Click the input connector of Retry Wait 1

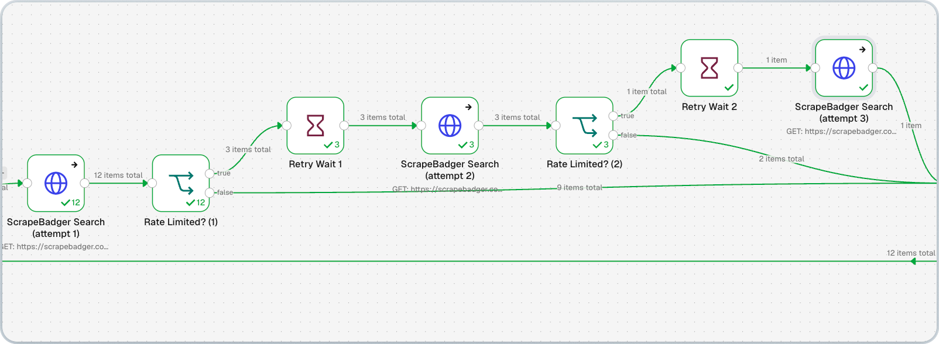pos(287,126)
